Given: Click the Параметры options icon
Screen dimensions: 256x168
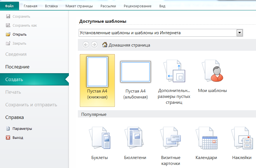Looking at the screenshot, I should [x=8, y=128].
